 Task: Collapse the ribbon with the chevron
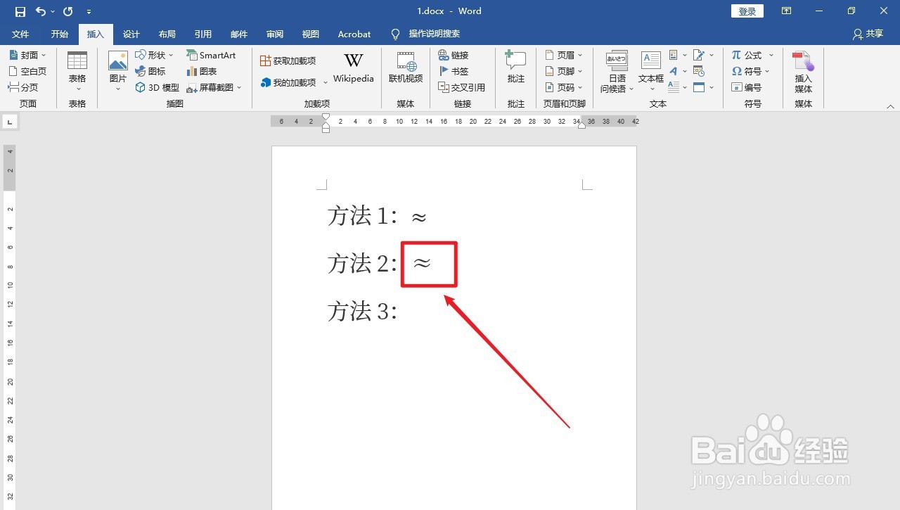click(890, 106)
